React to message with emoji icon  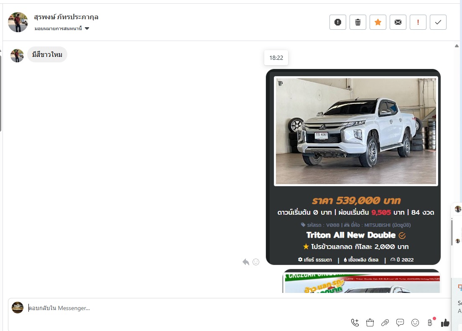(256, 262)
